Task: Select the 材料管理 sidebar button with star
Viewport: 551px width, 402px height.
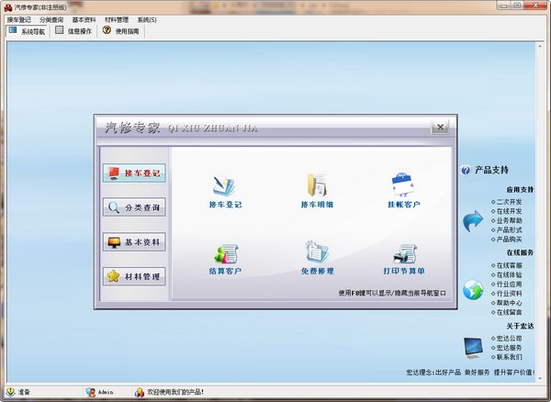Action: (134, 276)
